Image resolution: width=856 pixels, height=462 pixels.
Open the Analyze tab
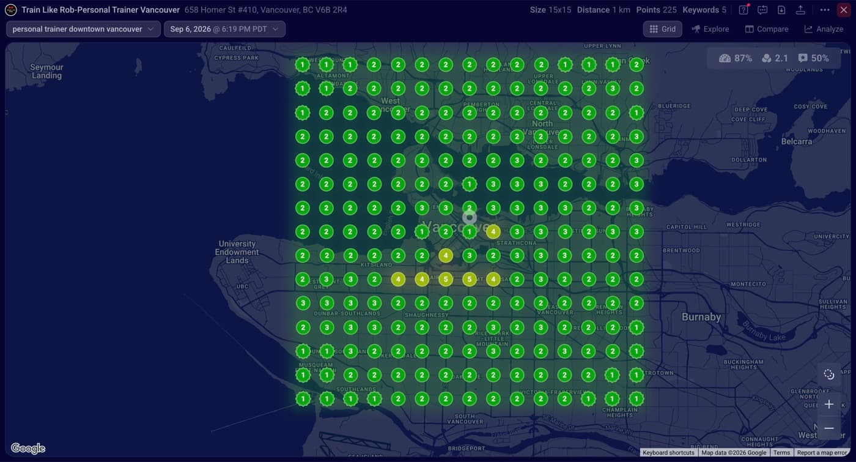(x=824, y=29)
